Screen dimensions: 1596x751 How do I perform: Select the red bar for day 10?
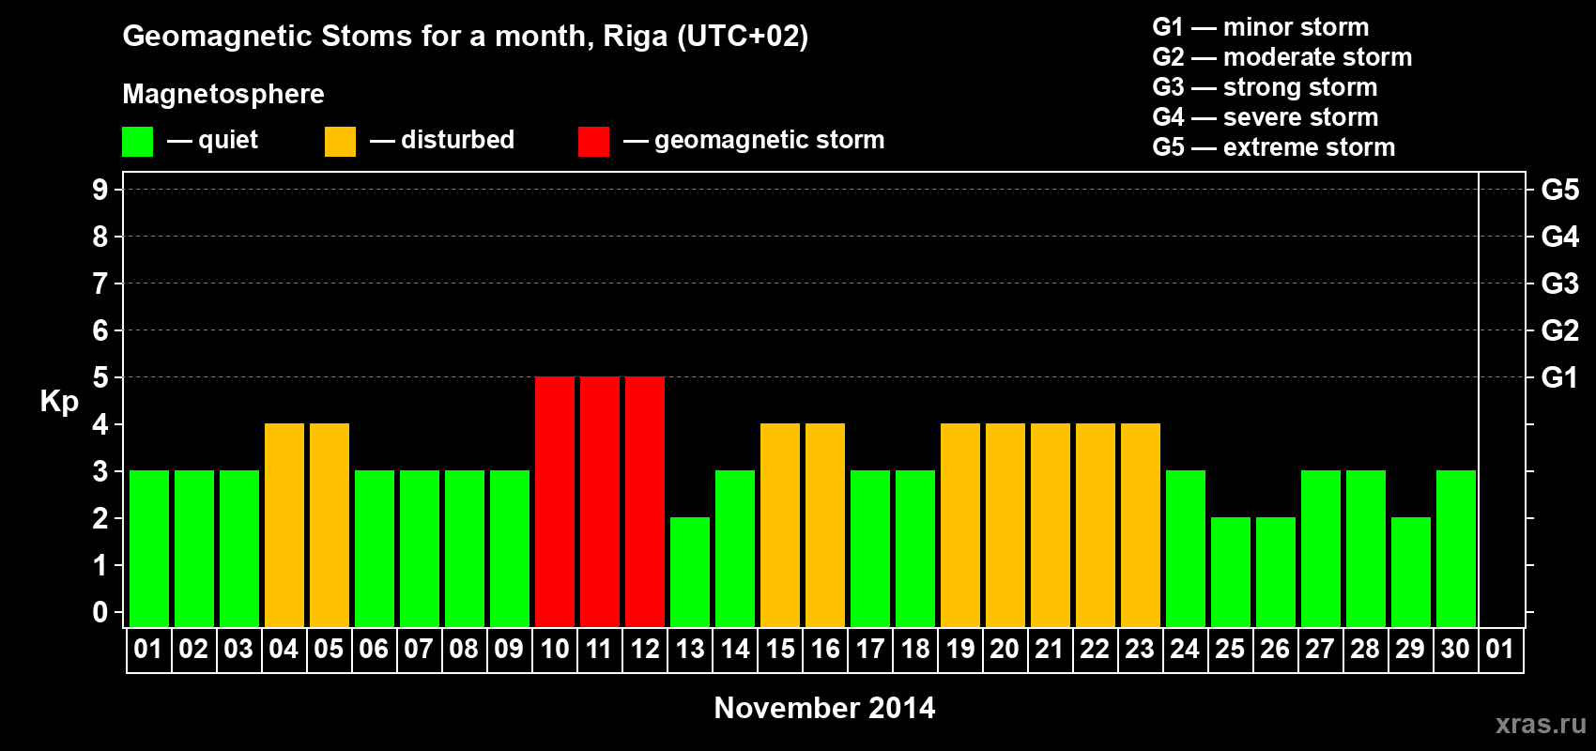555,501
